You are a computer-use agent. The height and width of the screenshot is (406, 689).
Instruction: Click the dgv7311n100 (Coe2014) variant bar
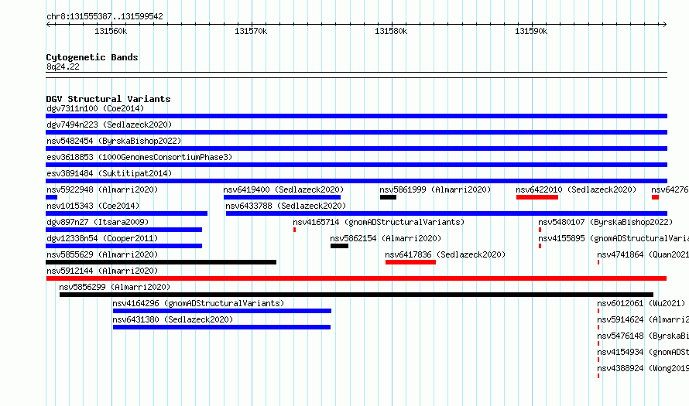tap(356, 116)
